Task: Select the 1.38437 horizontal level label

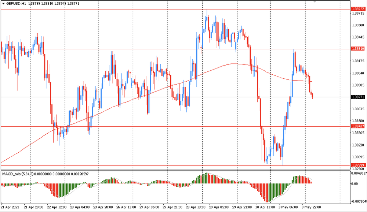Action: [x=358, y=126]
